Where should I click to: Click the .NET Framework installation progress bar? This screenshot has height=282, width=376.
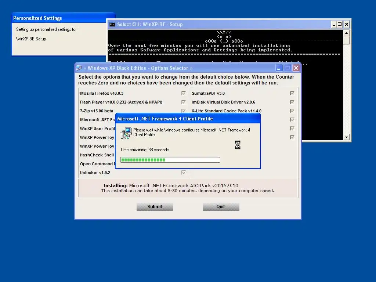170,160
